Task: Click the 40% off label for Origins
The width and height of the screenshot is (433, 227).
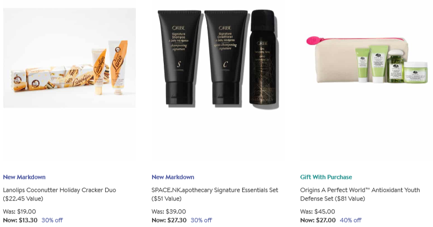Action: click(x=350, y=220)
